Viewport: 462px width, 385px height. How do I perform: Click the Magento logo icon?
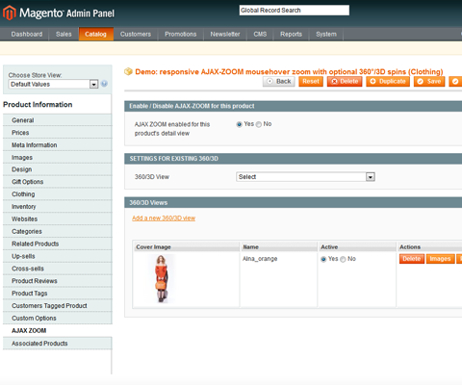tap(10, 13)
